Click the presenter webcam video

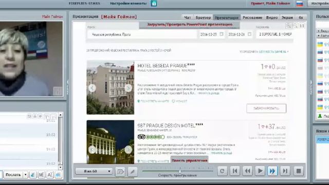(31, 59)
